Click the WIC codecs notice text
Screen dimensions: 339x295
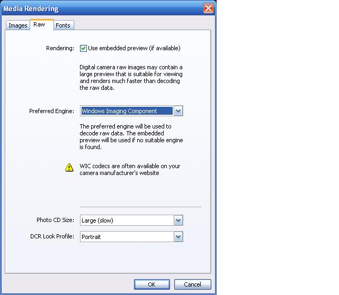[x=130, y=169]
